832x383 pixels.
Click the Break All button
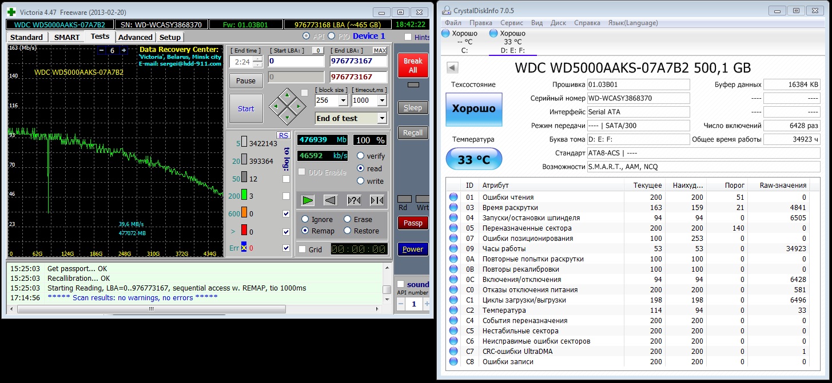(412, 65)
